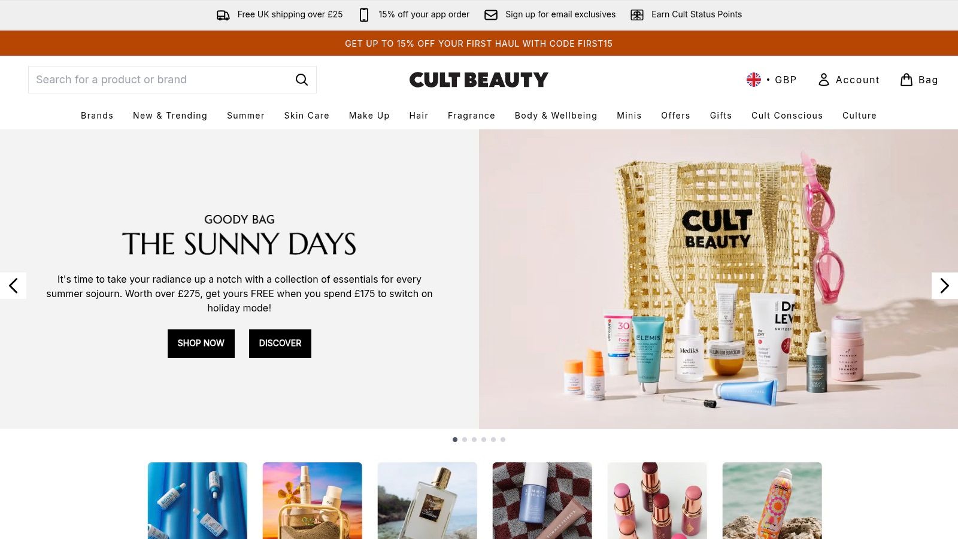Open the Summer menu
The width and height of the screenshot is (958, 539).
coord(245,116)
